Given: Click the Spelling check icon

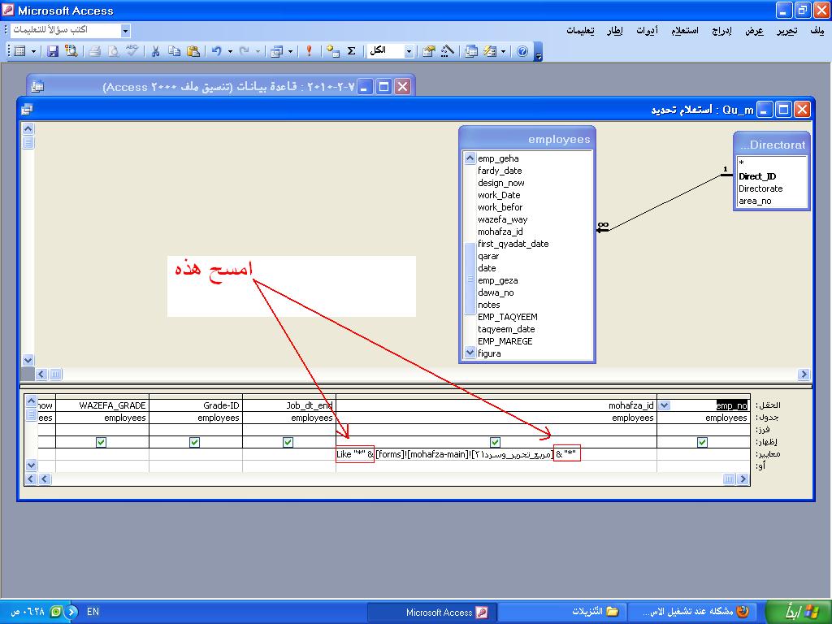Looking at the screenshot, I should [x=132, y=51].
